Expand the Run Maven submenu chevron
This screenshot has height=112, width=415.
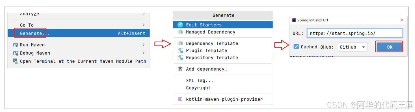click(x=143, y=45)
